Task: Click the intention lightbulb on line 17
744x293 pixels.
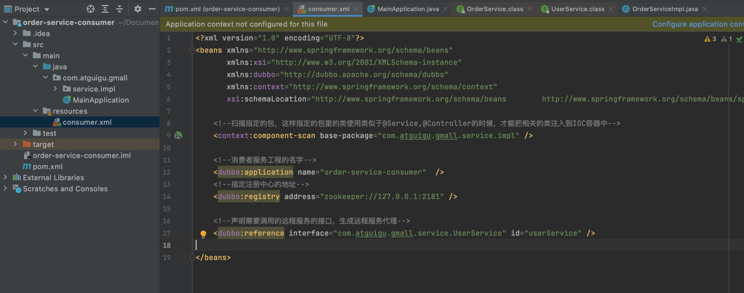Action: [x=203, y=234]
